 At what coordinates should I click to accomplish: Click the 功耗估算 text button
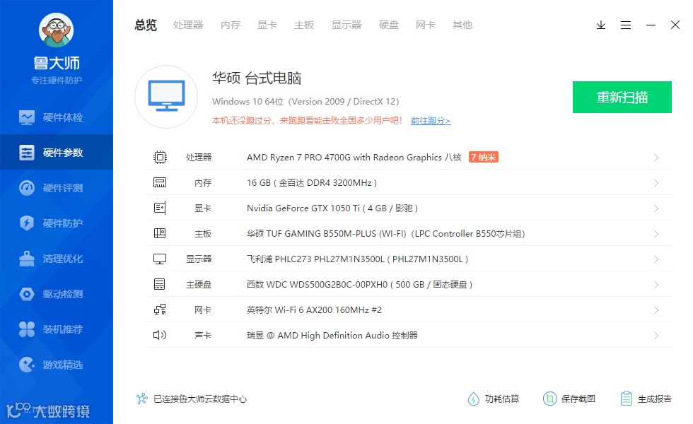(x=501, y=399)
